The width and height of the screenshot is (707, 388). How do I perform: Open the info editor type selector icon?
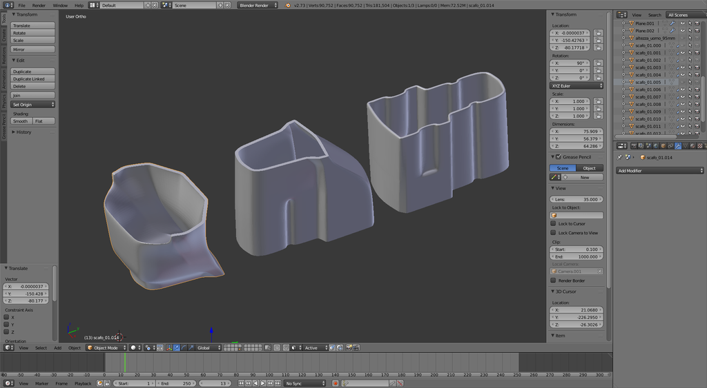coord(8,6)
